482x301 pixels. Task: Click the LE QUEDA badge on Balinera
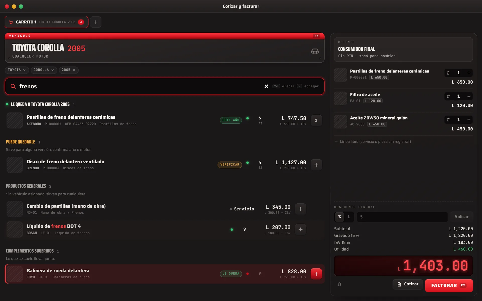(x=231, y=274)
